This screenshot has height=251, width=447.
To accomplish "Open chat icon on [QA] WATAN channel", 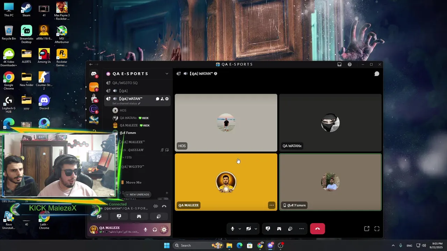I will click(x=157, y=99).
